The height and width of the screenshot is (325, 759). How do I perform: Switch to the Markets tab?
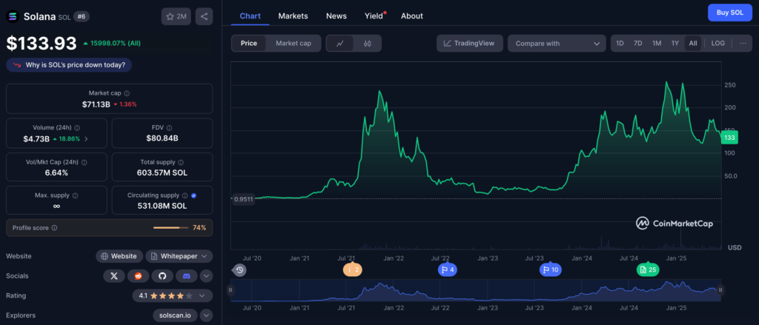point(293,16)
